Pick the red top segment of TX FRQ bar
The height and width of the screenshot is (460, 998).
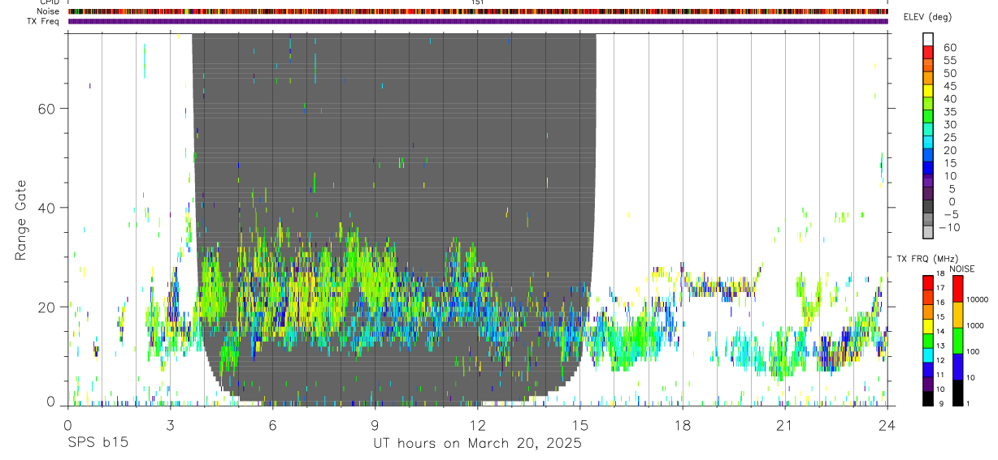[928, 282]
